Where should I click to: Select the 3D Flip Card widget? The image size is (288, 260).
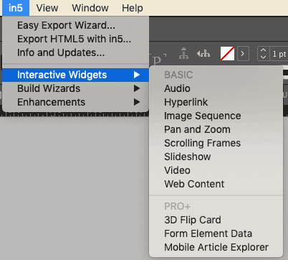(216, 220)
